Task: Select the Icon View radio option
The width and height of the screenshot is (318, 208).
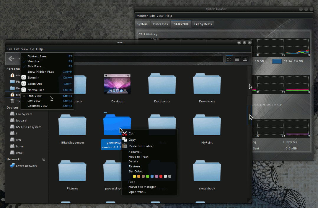Action: pos(47,96)
